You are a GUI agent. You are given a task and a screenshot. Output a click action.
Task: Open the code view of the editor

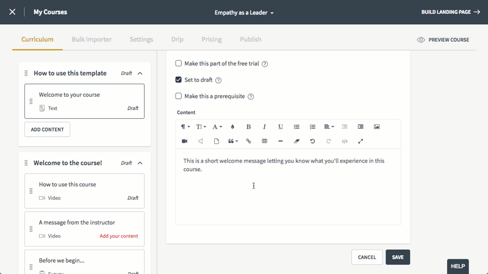(x=345, y=141)
